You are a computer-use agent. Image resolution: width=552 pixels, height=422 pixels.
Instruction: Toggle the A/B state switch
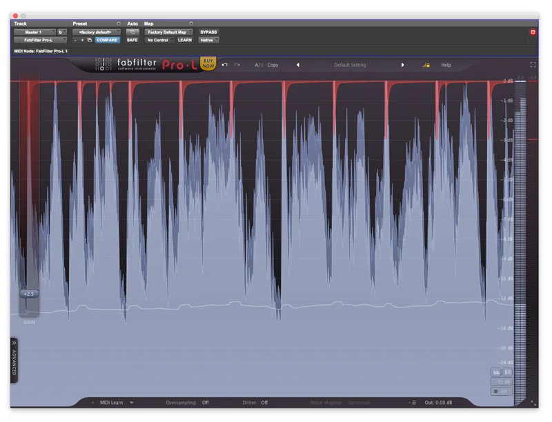click(x=258, y=65)
